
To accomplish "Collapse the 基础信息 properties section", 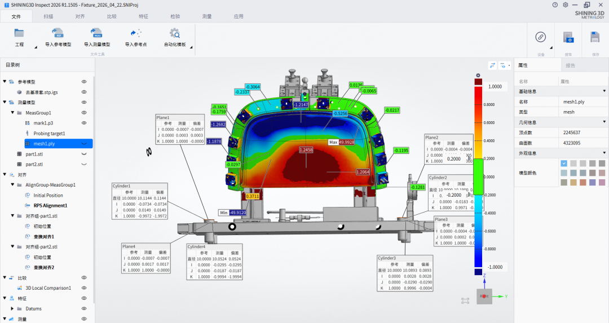I will [x=604, y=91].
